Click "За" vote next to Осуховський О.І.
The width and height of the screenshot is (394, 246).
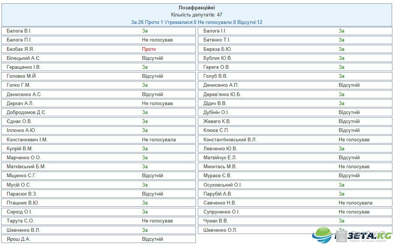click(342, 185)
